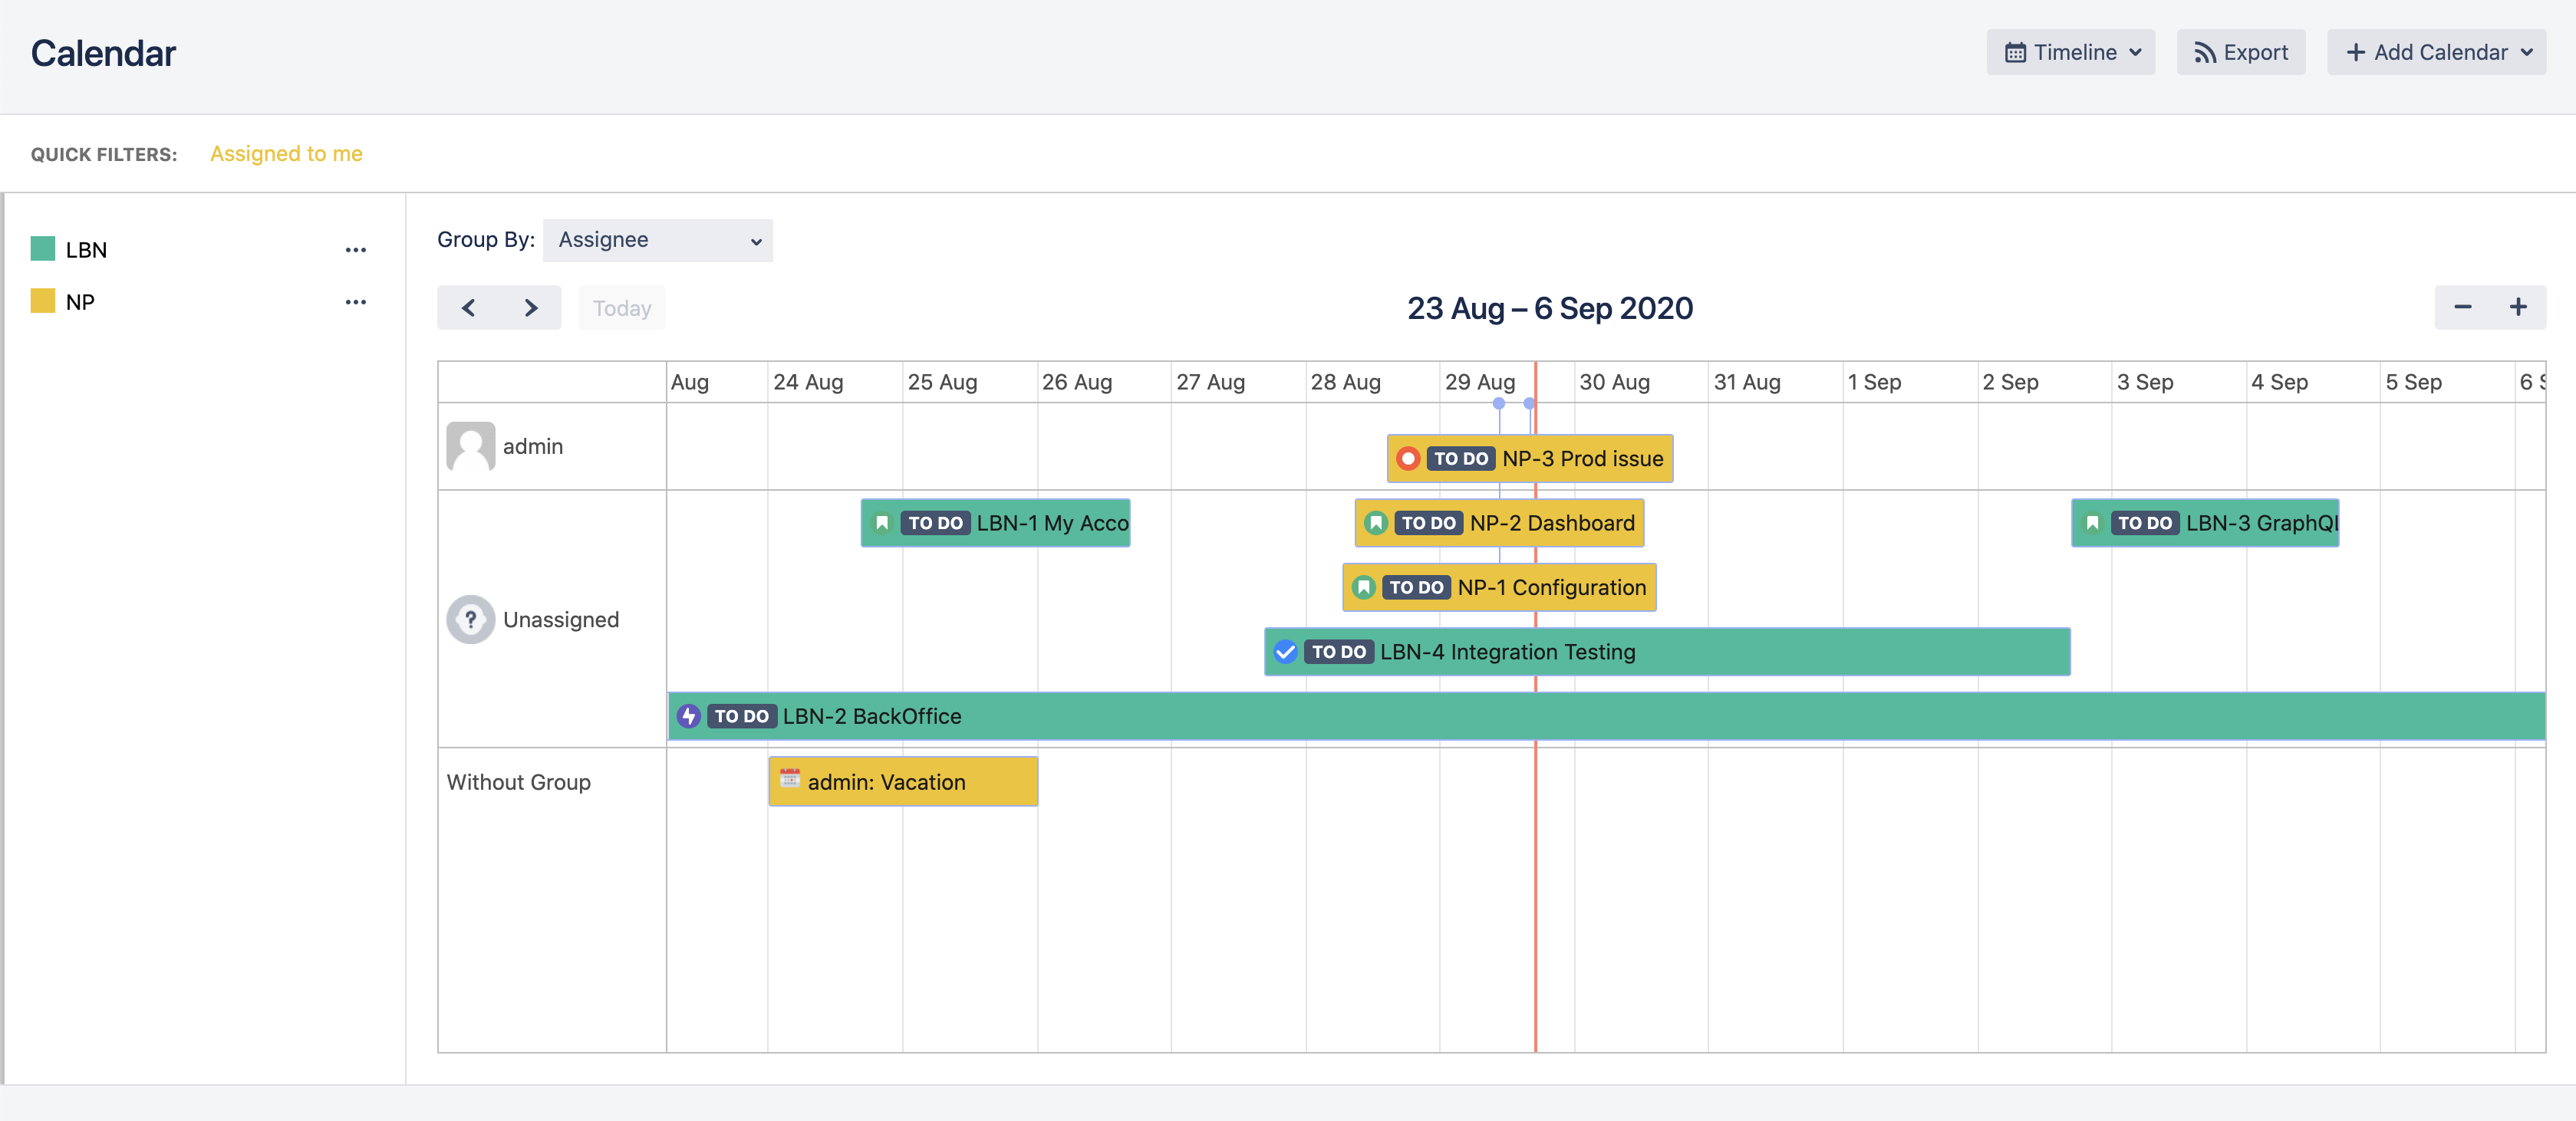Open the Group By Assignee dropdown
The image size is (2576, 1121).
[657, 240]
